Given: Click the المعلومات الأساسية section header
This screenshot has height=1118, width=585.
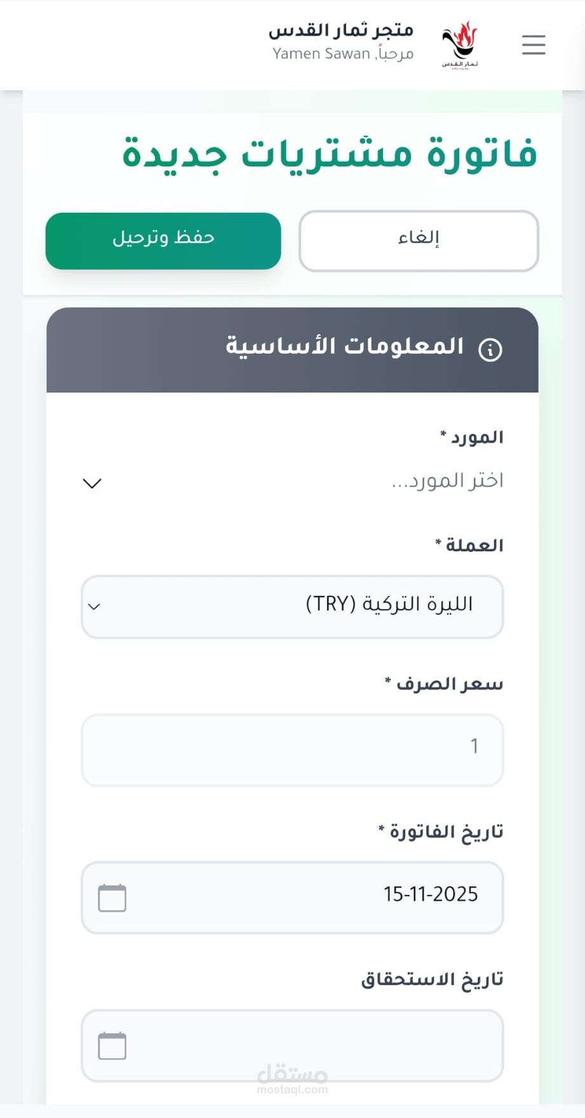Looking at the screenshot, I should point(345,347).
